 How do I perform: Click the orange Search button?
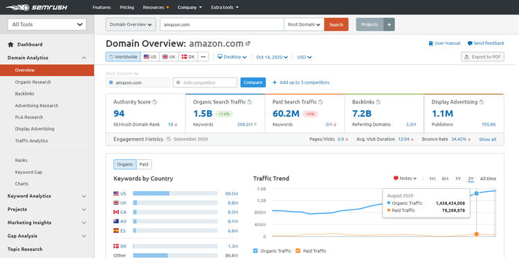click(x=336, y=24)
